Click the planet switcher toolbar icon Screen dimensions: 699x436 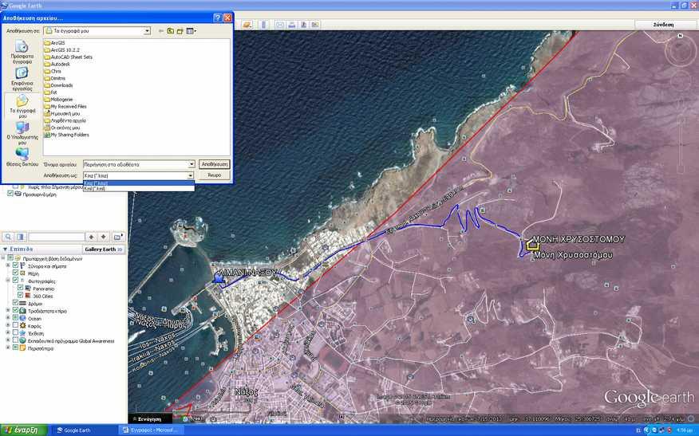pos(247,25)
